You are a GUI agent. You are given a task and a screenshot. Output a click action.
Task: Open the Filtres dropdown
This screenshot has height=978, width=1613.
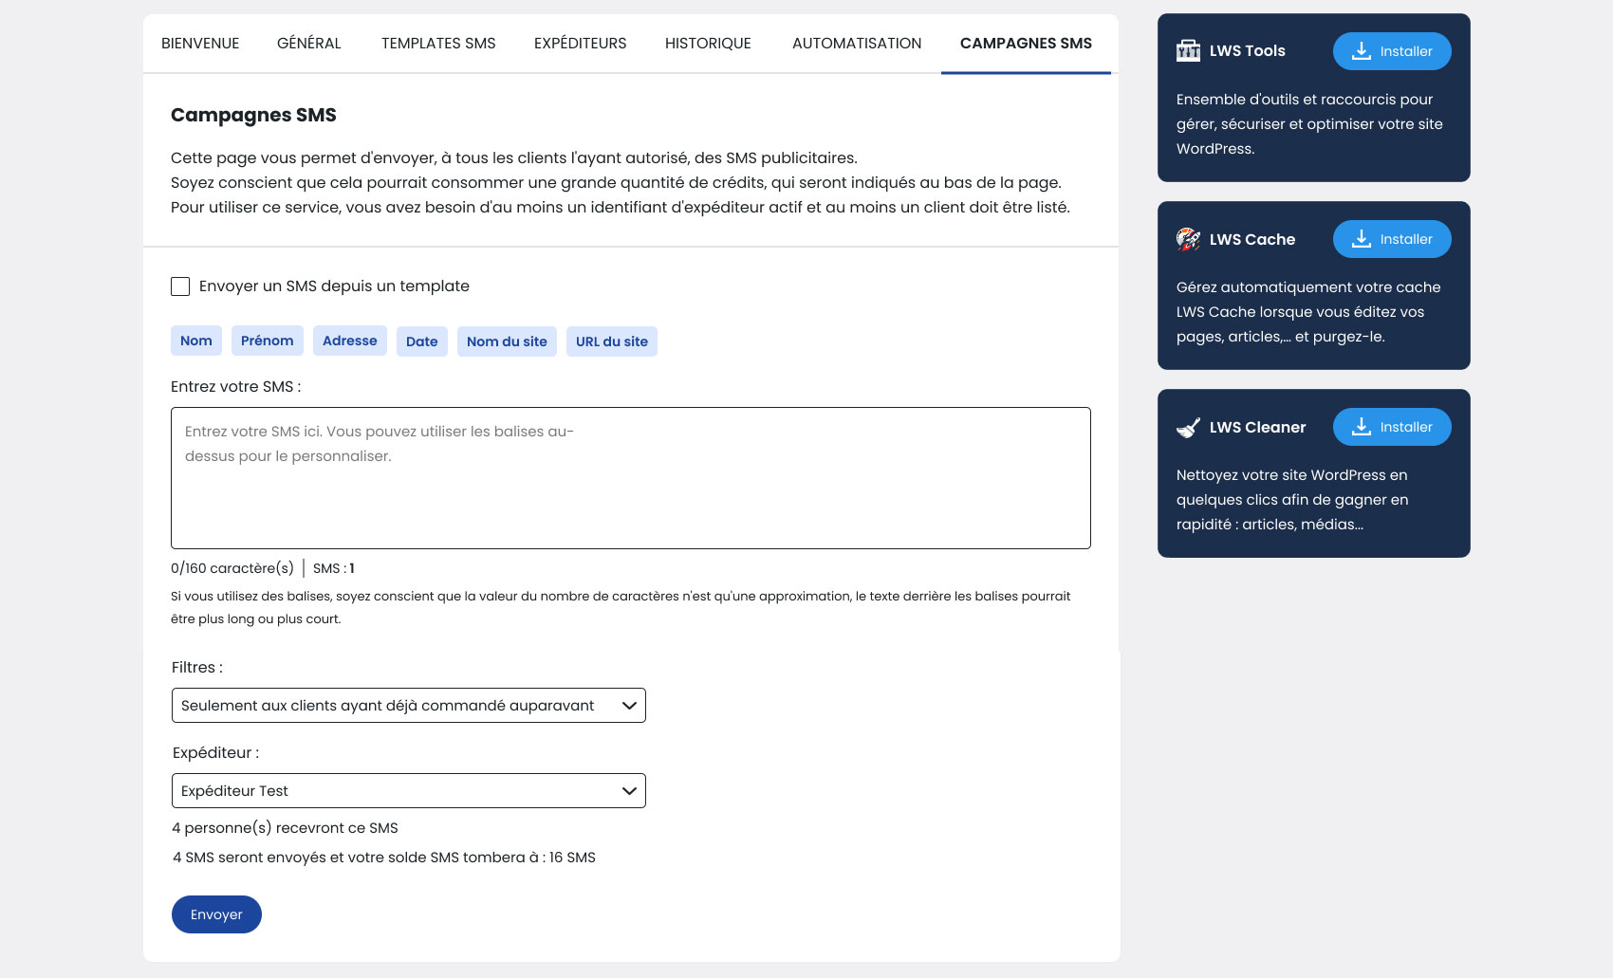(x=409, y=706)
